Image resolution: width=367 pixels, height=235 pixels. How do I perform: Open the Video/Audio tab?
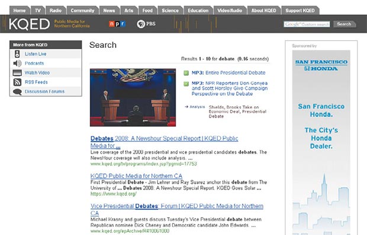point(230,11)
